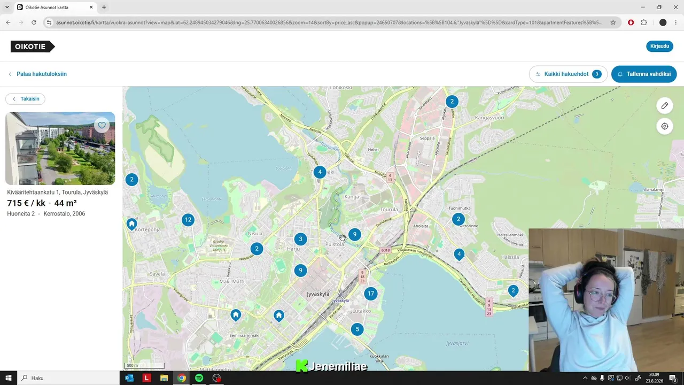View site information icon in address bar
This screenshot has width=684, height=385.
[49, 22]
